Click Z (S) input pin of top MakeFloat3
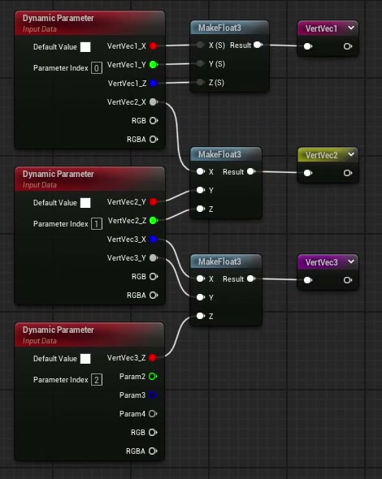The width and height of the screenshot is (382, 479). (x=200, y=82)
